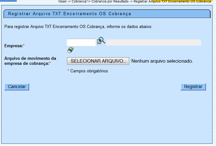Open the Empresa search magnifier icon

pos(101,41)
